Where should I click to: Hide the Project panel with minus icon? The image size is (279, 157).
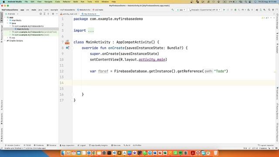57,14
